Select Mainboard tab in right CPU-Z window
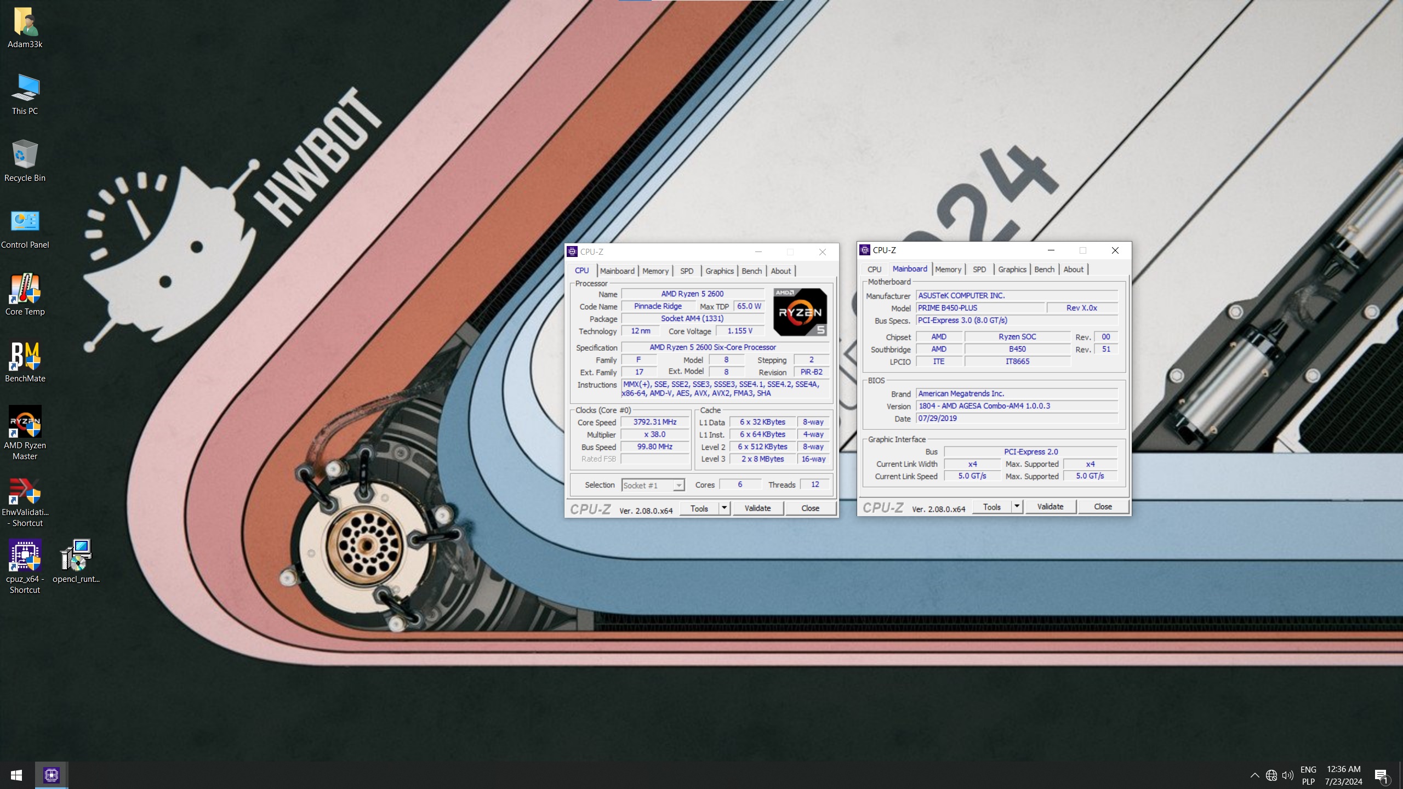The width and height of the screenshot is (1403, 789). [910, 268]
